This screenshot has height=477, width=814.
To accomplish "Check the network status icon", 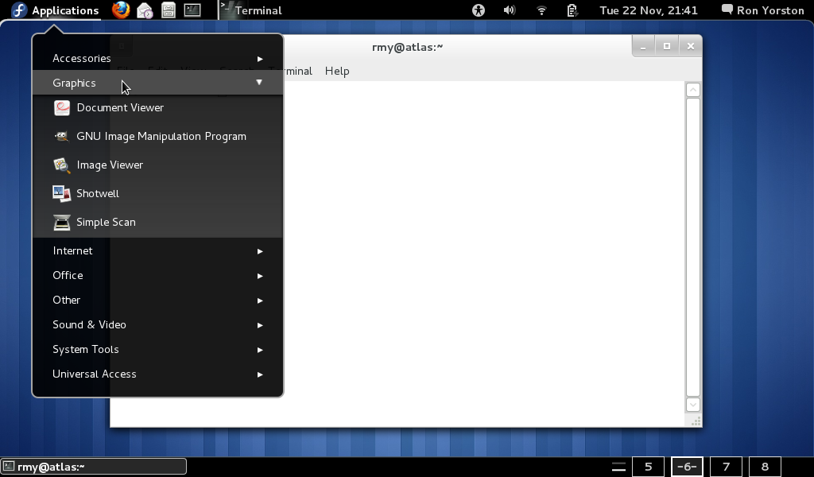I will point(541,10).
